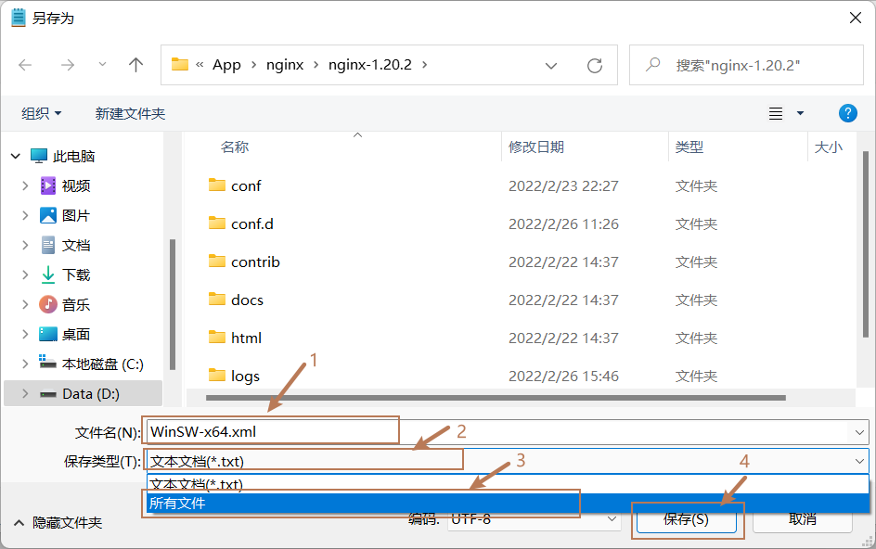This screenshot has height=549, width=876.
Task: Click the logs folder icon
Action: point(217,376)
